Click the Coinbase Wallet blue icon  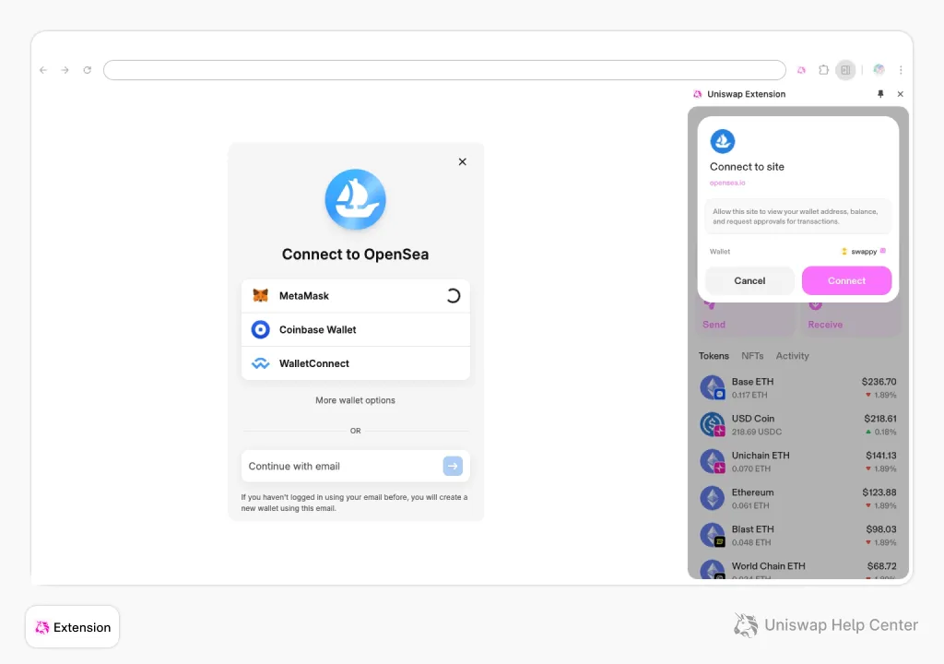pyautogui.click(x=260, y=329)
